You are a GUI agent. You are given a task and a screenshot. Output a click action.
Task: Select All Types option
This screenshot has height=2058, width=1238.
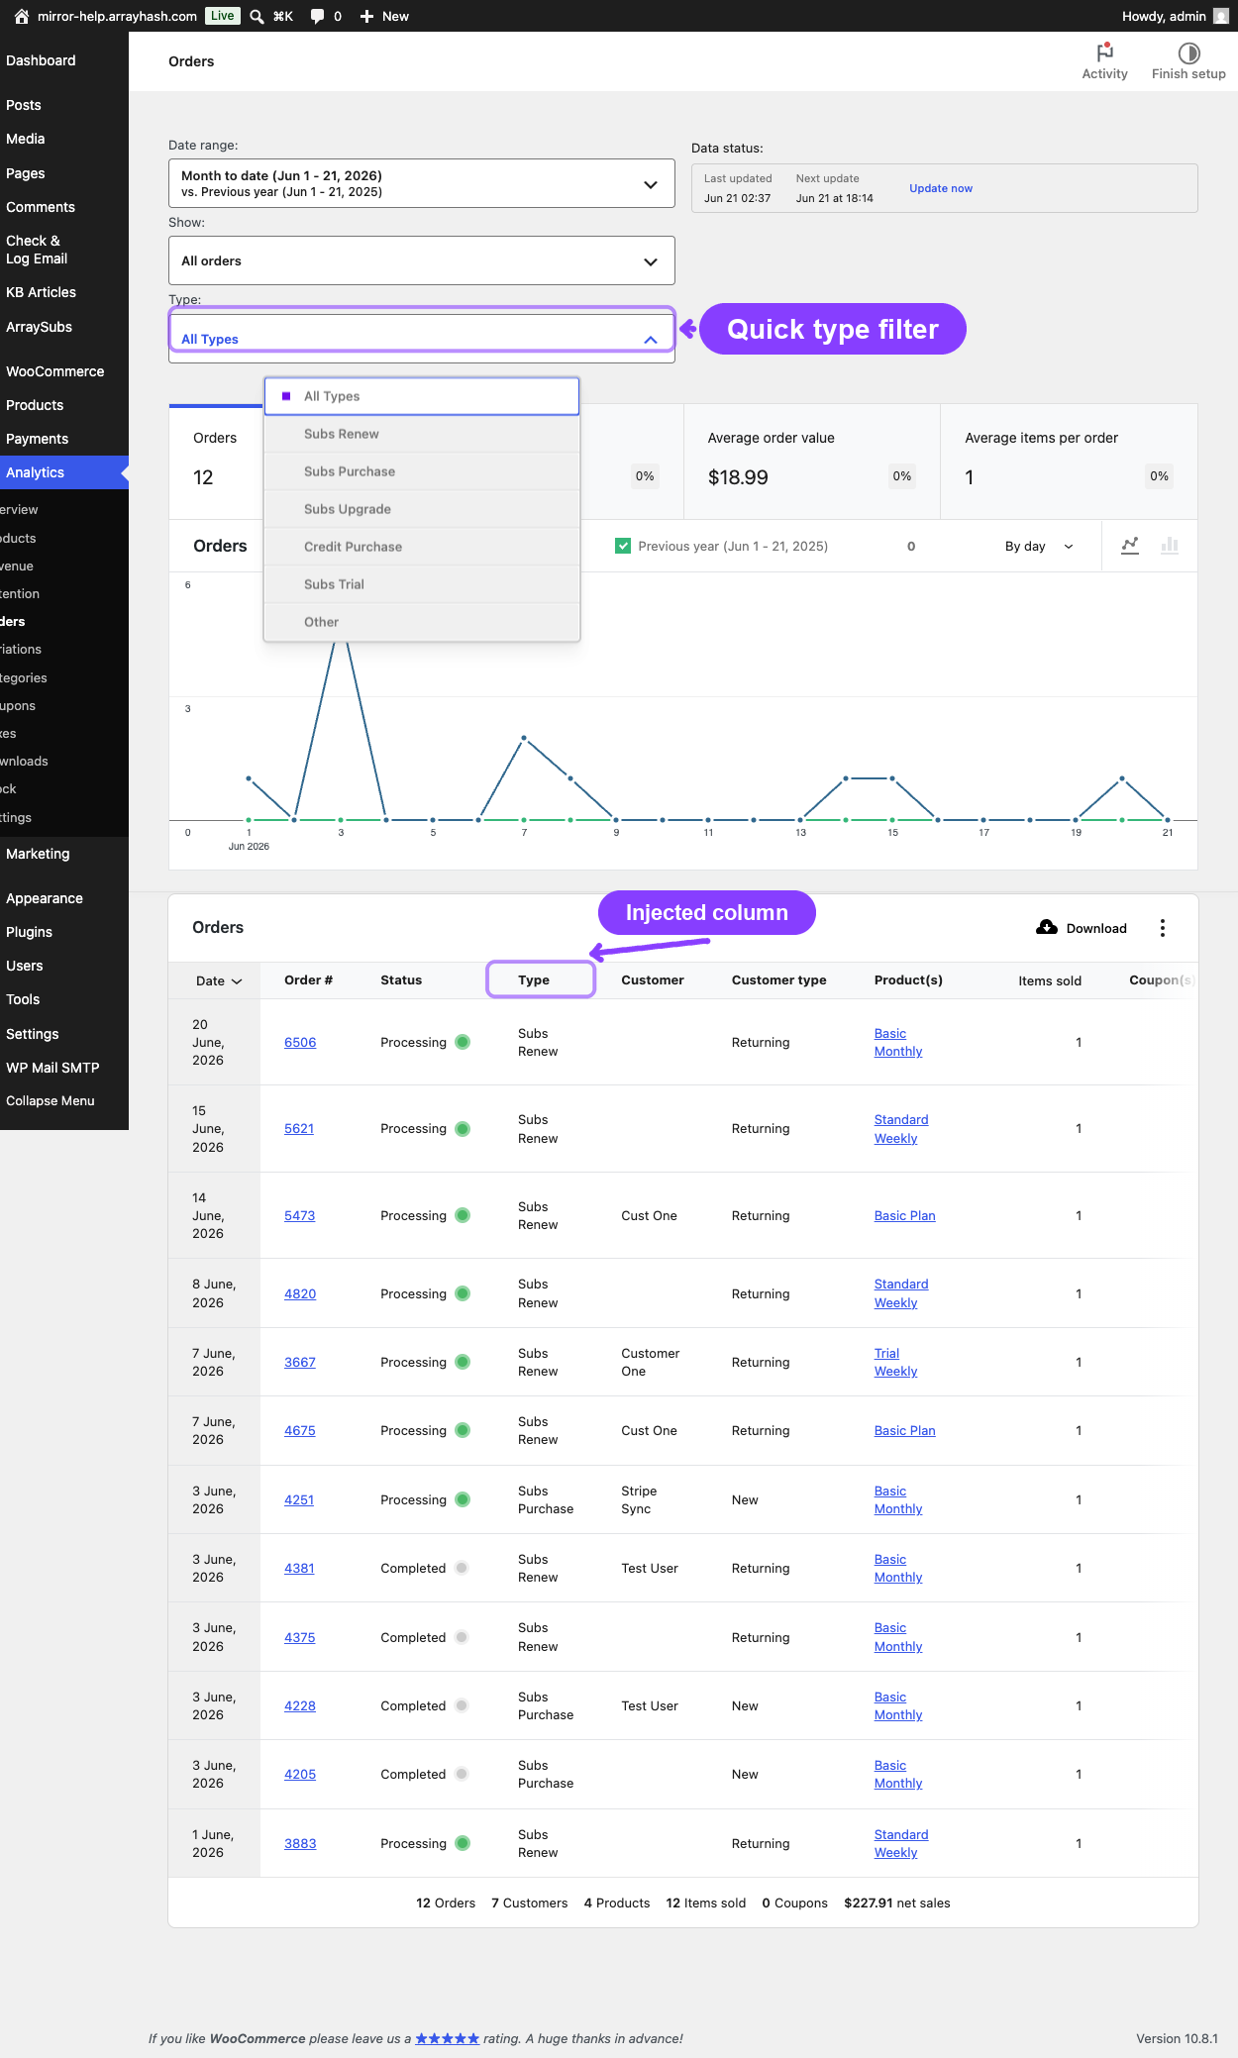click(x=422, y=396)
